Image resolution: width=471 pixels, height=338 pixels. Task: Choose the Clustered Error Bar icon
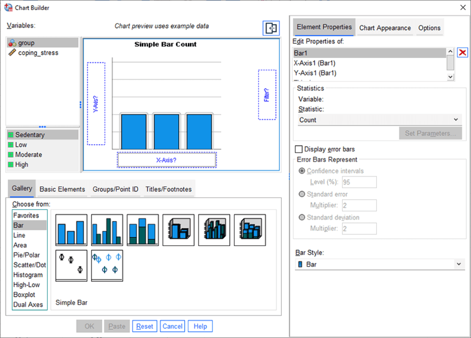coord(107,265)
